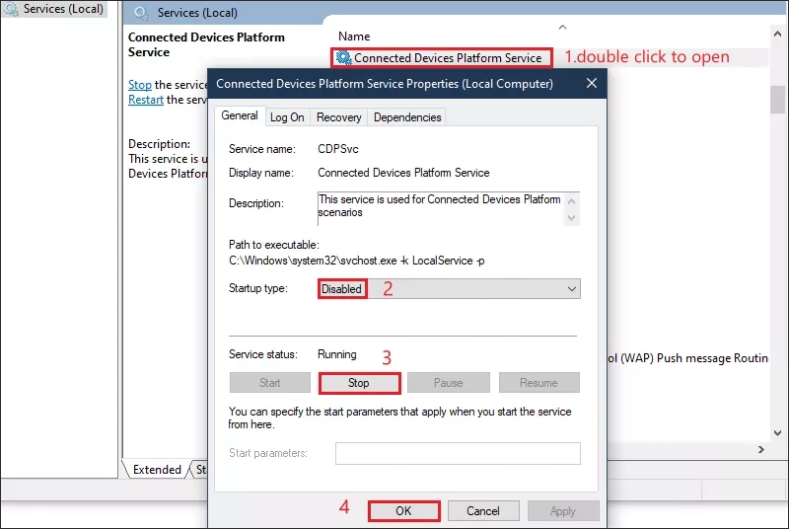Select Services (Local) in left tree
789x529 pixels.
click(x=54, y=9)
